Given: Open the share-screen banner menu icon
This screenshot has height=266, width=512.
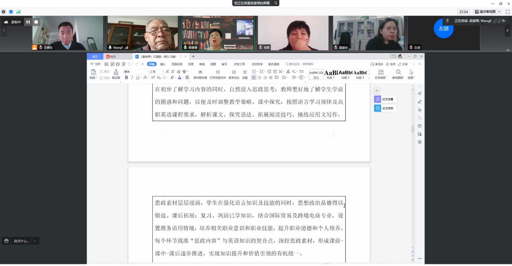Looking at the screenshot, I should point(275,3).
